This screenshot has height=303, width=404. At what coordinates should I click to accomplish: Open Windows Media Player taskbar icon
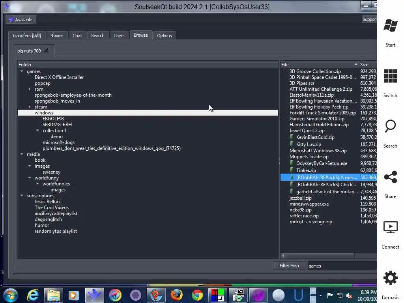[73, 295]
